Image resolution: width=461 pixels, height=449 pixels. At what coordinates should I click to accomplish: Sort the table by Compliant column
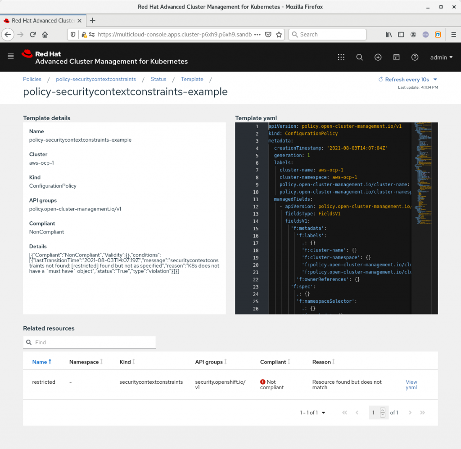[x=275, y=362]
